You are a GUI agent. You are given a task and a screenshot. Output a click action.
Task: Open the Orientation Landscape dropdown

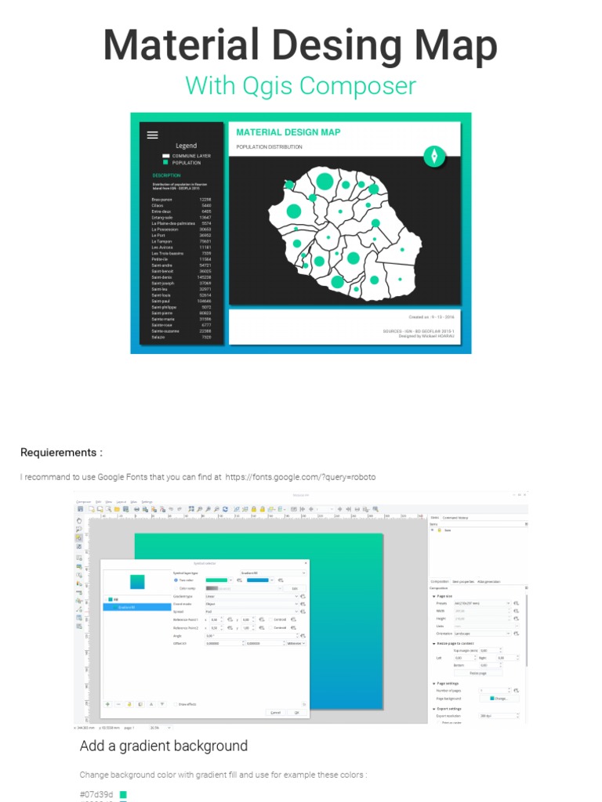(x=482, y=633)
